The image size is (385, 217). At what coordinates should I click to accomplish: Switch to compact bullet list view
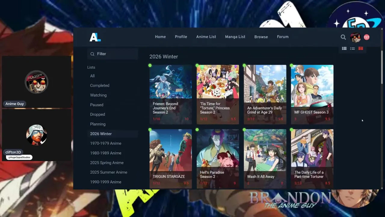pyautogui.click(x=353, y=49)
